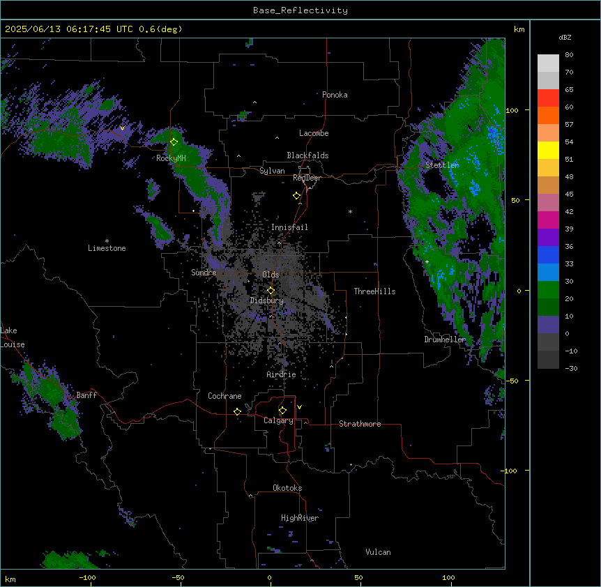601x587 pixels.
Task: Pick the slate purple 10-0 legend swatch
Action: coord(548,325)
